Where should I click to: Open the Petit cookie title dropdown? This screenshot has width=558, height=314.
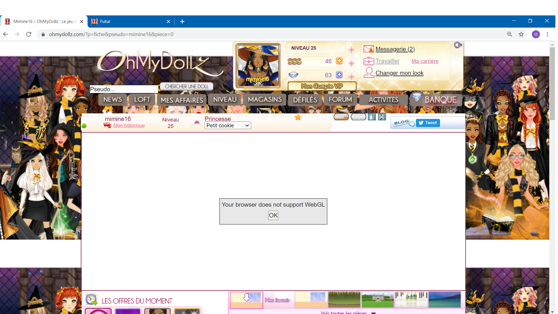pos(228,125)
